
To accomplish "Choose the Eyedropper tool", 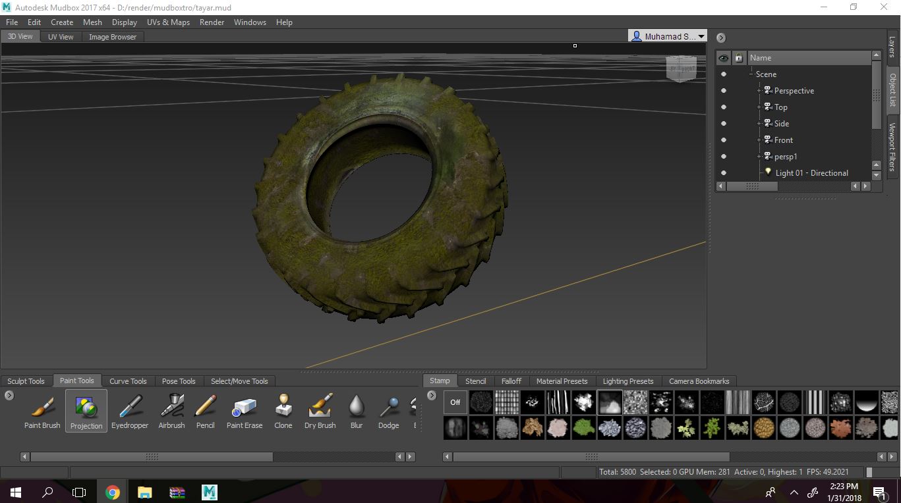I will (130, 411).
